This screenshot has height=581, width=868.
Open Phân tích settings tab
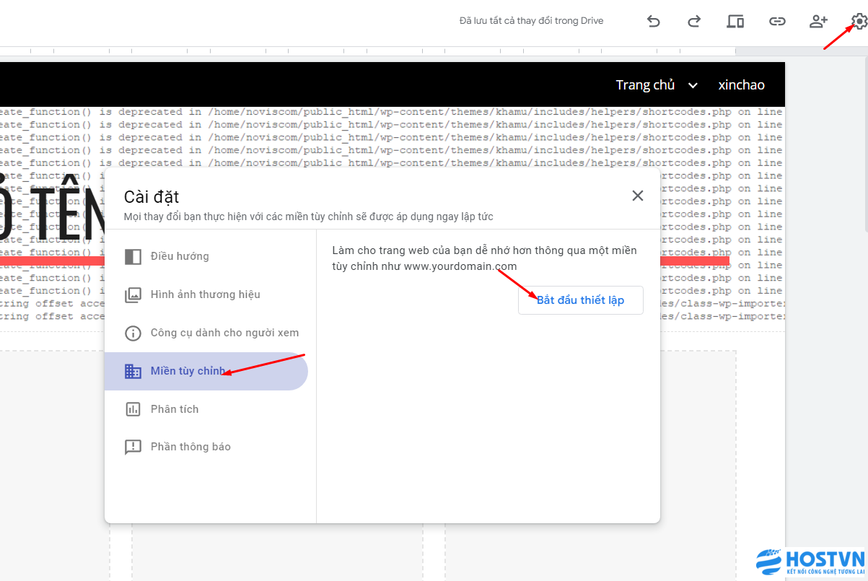point(206,409)
